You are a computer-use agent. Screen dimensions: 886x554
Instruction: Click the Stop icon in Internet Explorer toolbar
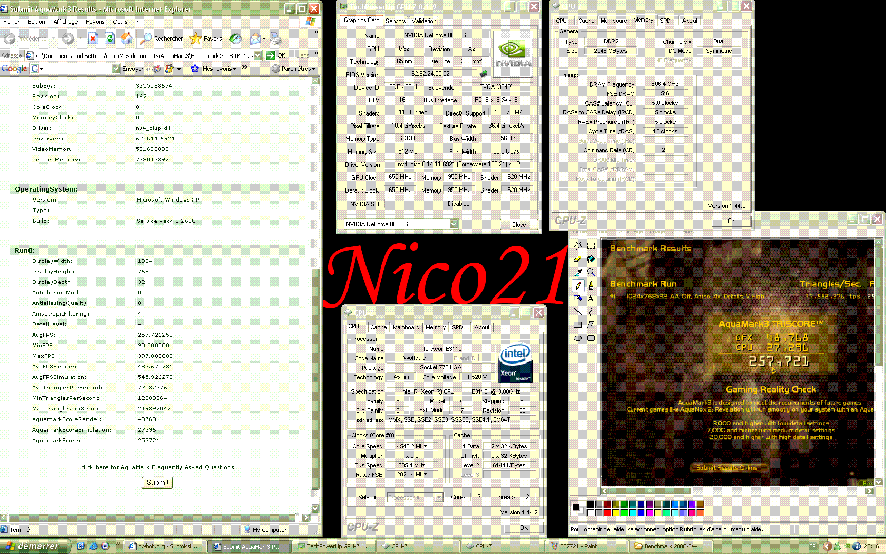(x=93, y=39)
